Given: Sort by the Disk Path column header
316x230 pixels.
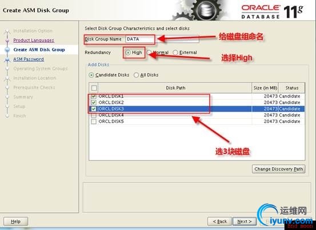Looking at the screenshot, I should [175, 88].
